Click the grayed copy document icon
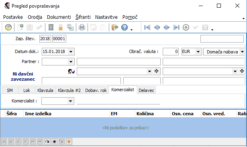The width and height of the screenshot is (247, 147). click(94, 27)
